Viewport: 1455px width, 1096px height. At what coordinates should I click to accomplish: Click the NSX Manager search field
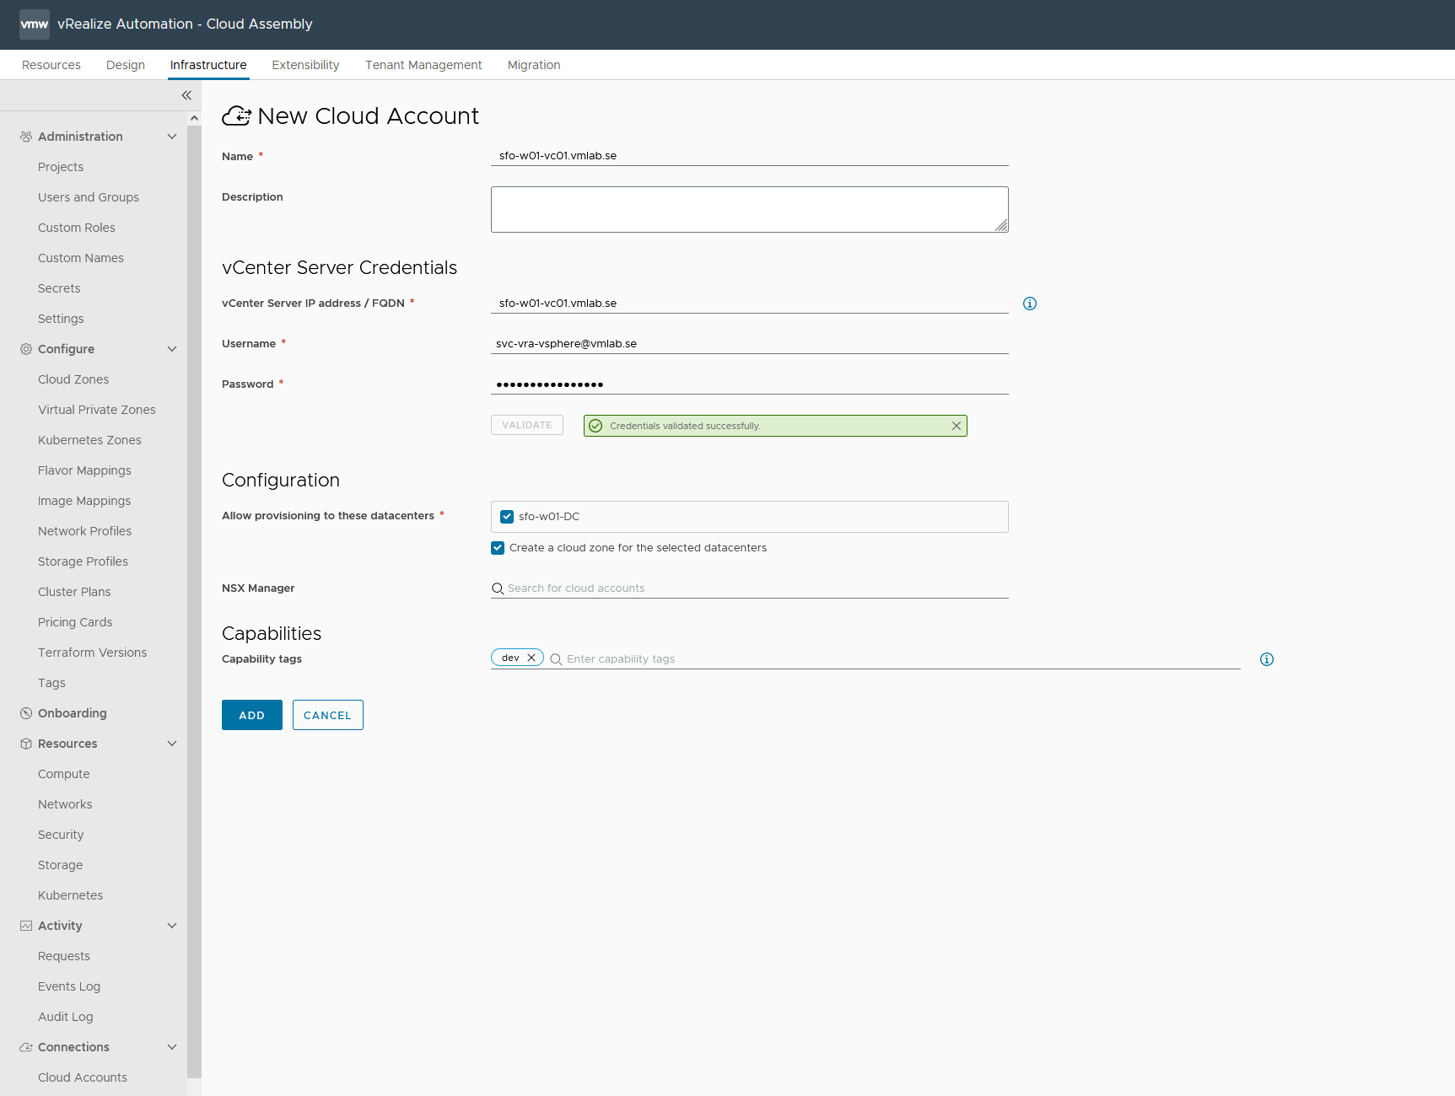(750, 588)
